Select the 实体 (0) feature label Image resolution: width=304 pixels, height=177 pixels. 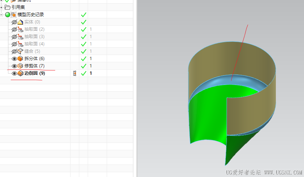click(32, 22)
